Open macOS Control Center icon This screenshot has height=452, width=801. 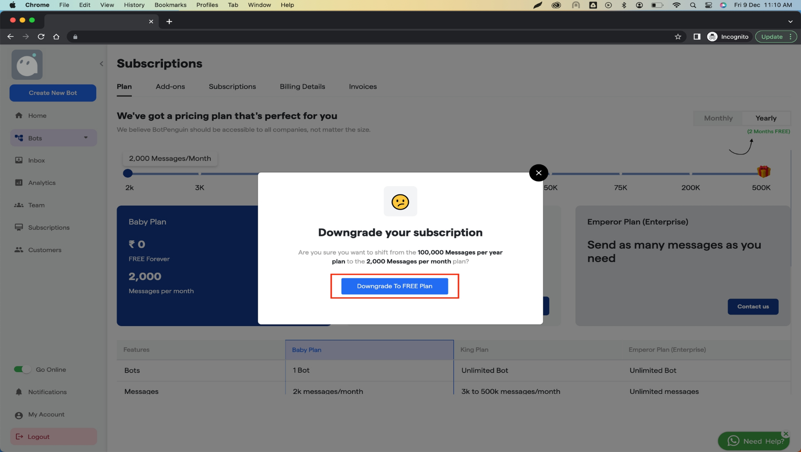click(708, 5)
